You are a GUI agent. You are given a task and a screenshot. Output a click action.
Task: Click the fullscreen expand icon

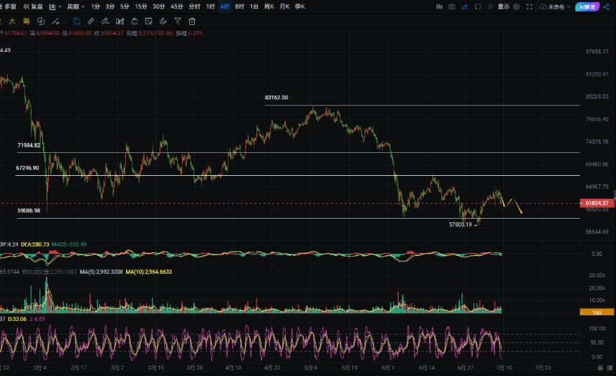click(529, 6)
